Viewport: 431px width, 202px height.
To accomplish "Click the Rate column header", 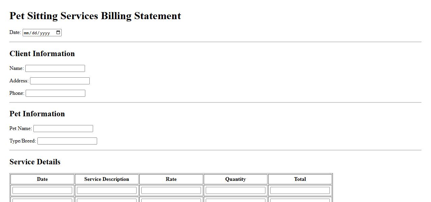I will [171, 179].
